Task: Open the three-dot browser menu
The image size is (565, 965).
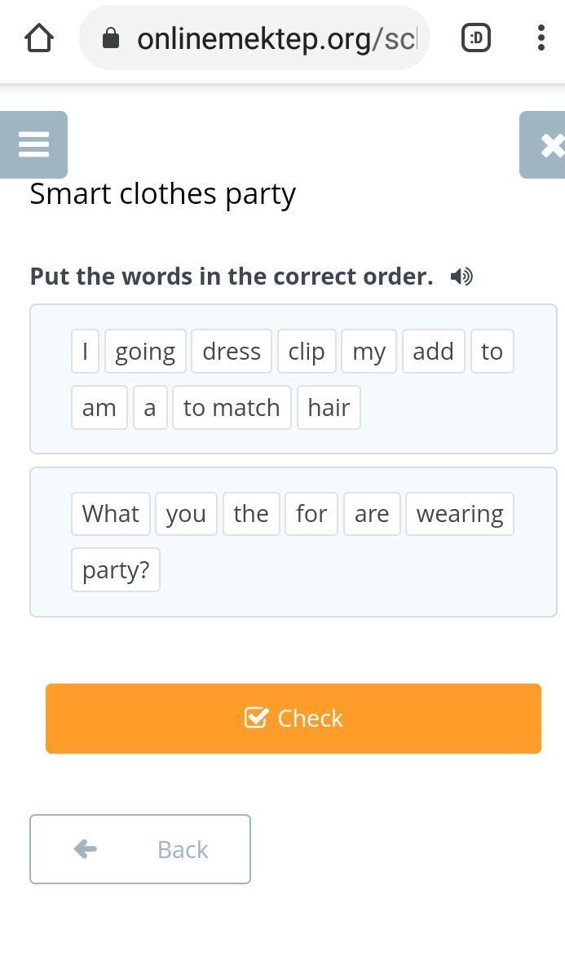Action: point(541,38)
